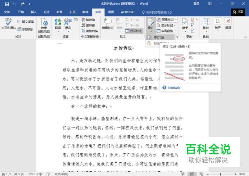The image size is (249, 176).
Task: Run 拼写和语法 check
Action: [x=9, y=24]
